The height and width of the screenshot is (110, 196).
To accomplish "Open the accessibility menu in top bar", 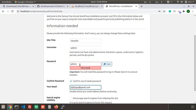I will (169, 2).
